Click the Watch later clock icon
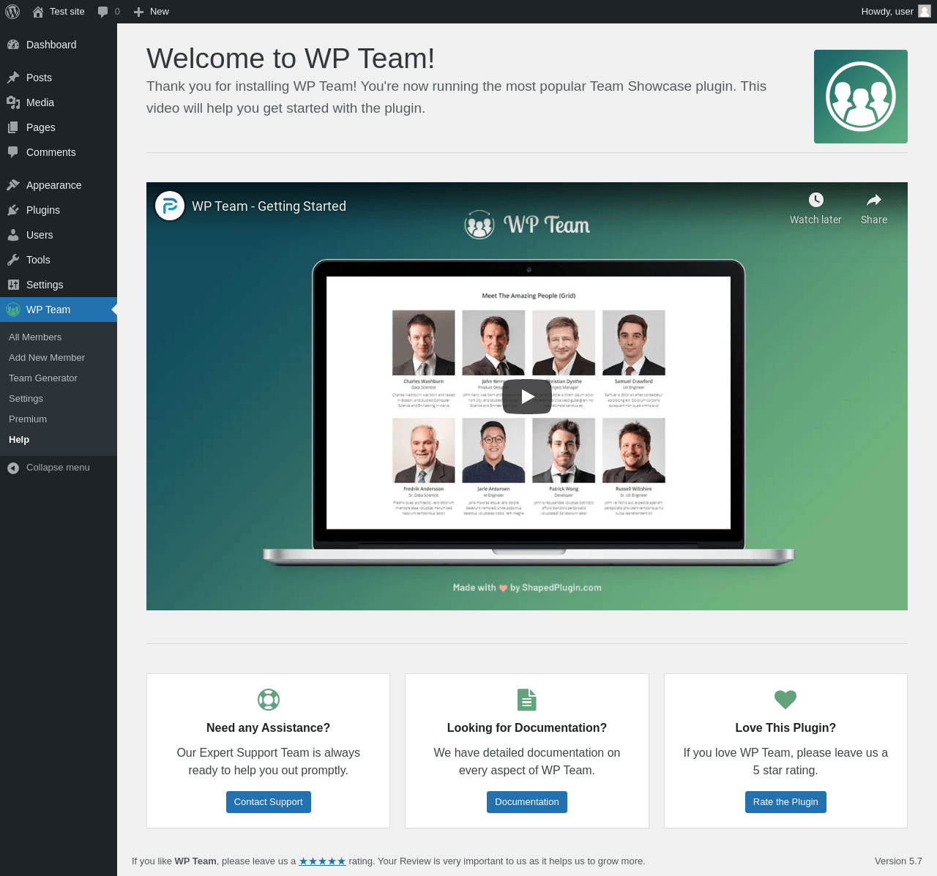This screenshot has height=876, width=937. pyautogui.click(x=816, y=200)
